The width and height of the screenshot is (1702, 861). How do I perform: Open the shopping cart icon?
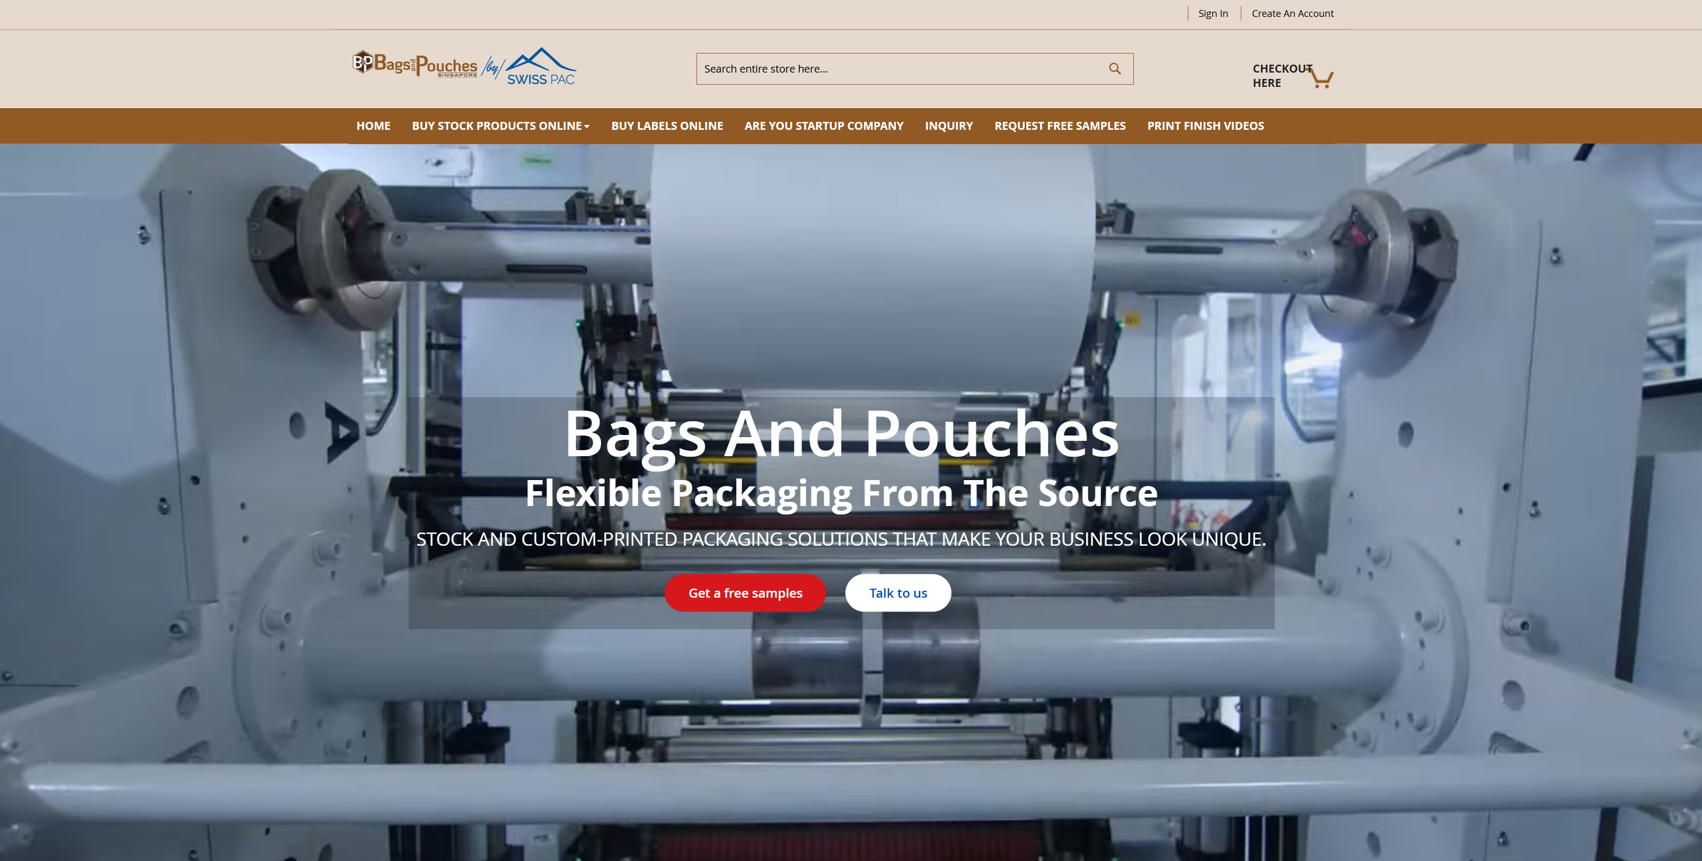tap(1321, 78)
